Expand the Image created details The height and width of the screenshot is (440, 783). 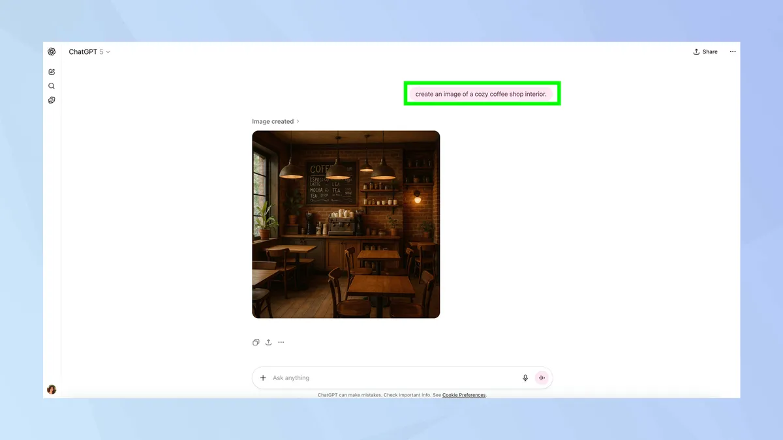click(x=275, y=121)
